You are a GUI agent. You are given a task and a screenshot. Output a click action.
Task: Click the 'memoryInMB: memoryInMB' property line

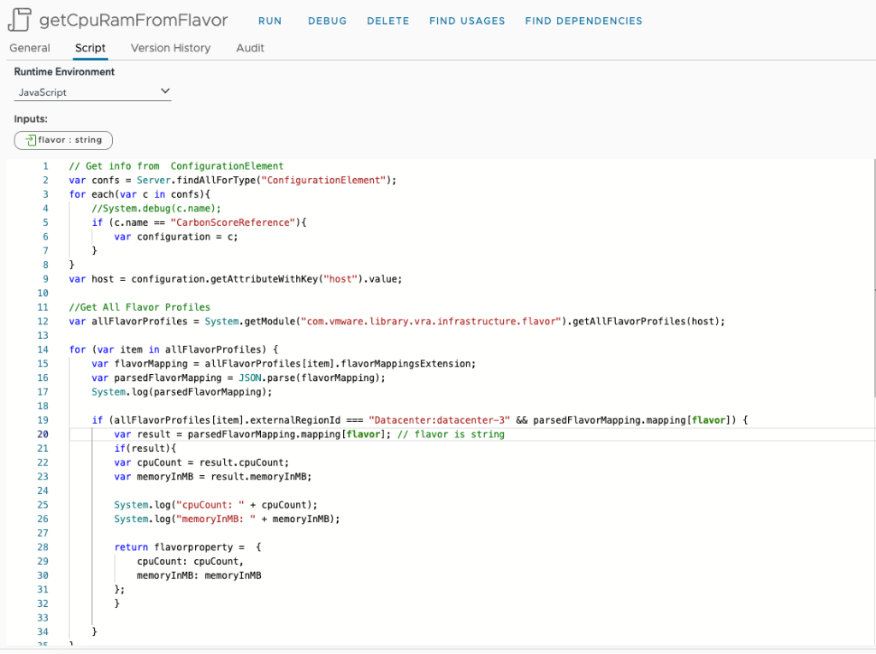tap(198, 576)
